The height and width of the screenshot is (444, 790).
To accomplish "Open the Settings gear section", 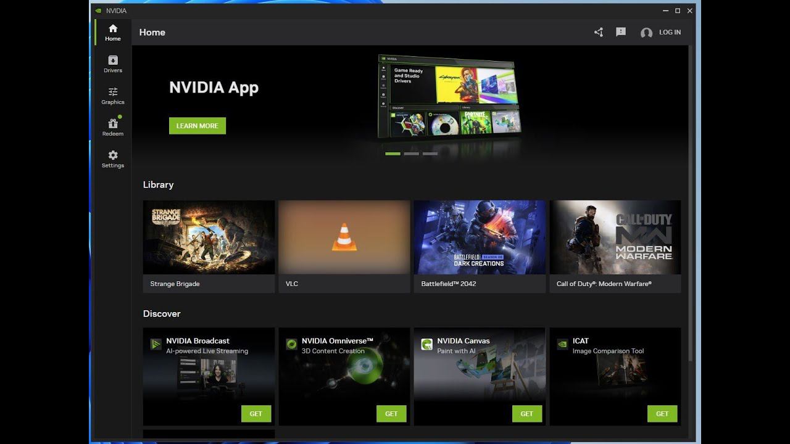I will [x=113, y=159].
